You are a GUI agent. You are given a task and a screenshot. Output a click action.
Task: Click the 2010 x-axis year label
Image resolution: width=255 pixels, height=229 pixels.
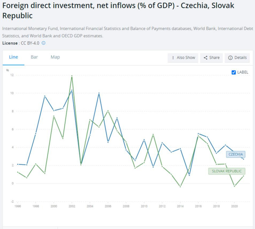pos(144,206)
